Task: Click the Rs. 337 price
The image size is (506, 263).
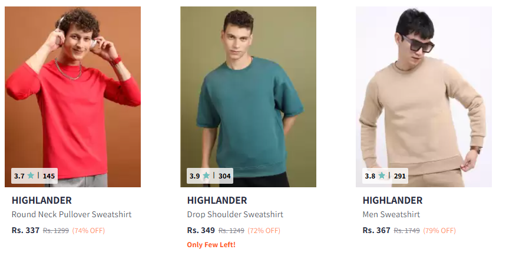Action: coord(25,231)
